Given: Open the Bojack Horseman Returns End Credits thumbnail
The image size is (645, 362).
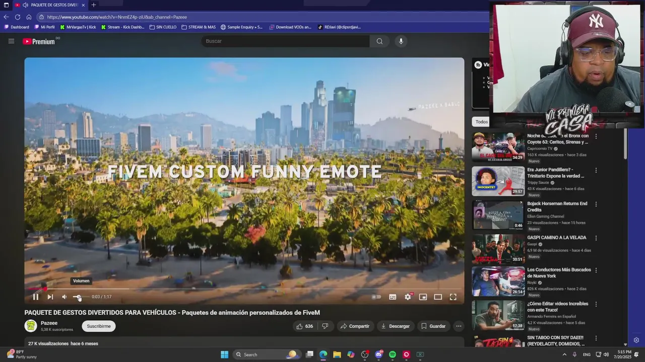Looking at the screenshot, I should click(x=498, y=215).
